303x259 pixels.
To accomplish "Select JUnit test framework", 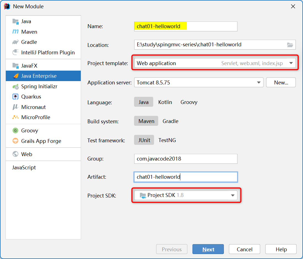I will pos(144,140).
